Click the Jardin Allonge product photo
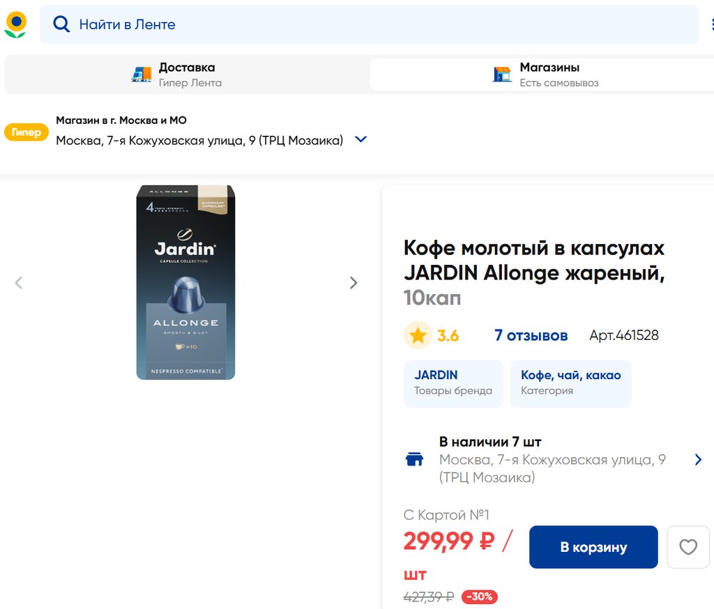Screen dimensions: 714x609 coord(185,282)
